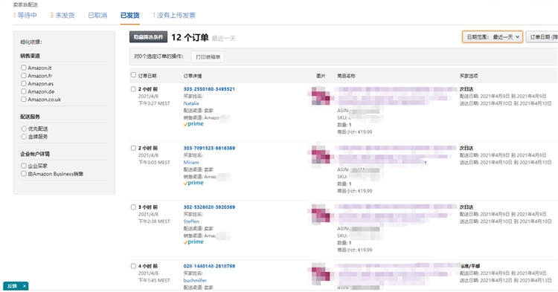
Task: Check the Amazon.fr filter
Action: coord(24,76)
